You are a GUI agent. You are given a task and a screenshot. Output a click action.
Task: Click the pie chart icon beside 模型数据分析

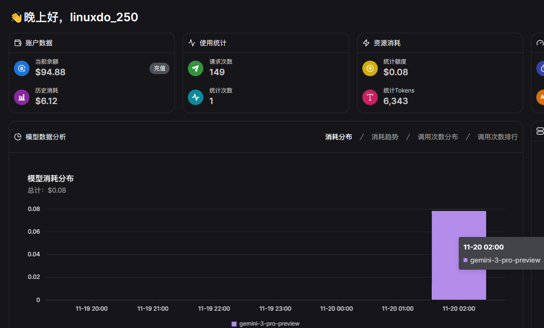18,137
